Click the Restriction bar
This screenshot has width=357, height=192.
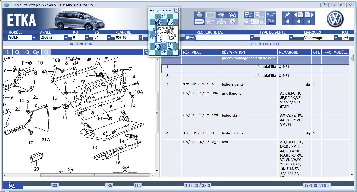tap(81, 44)
